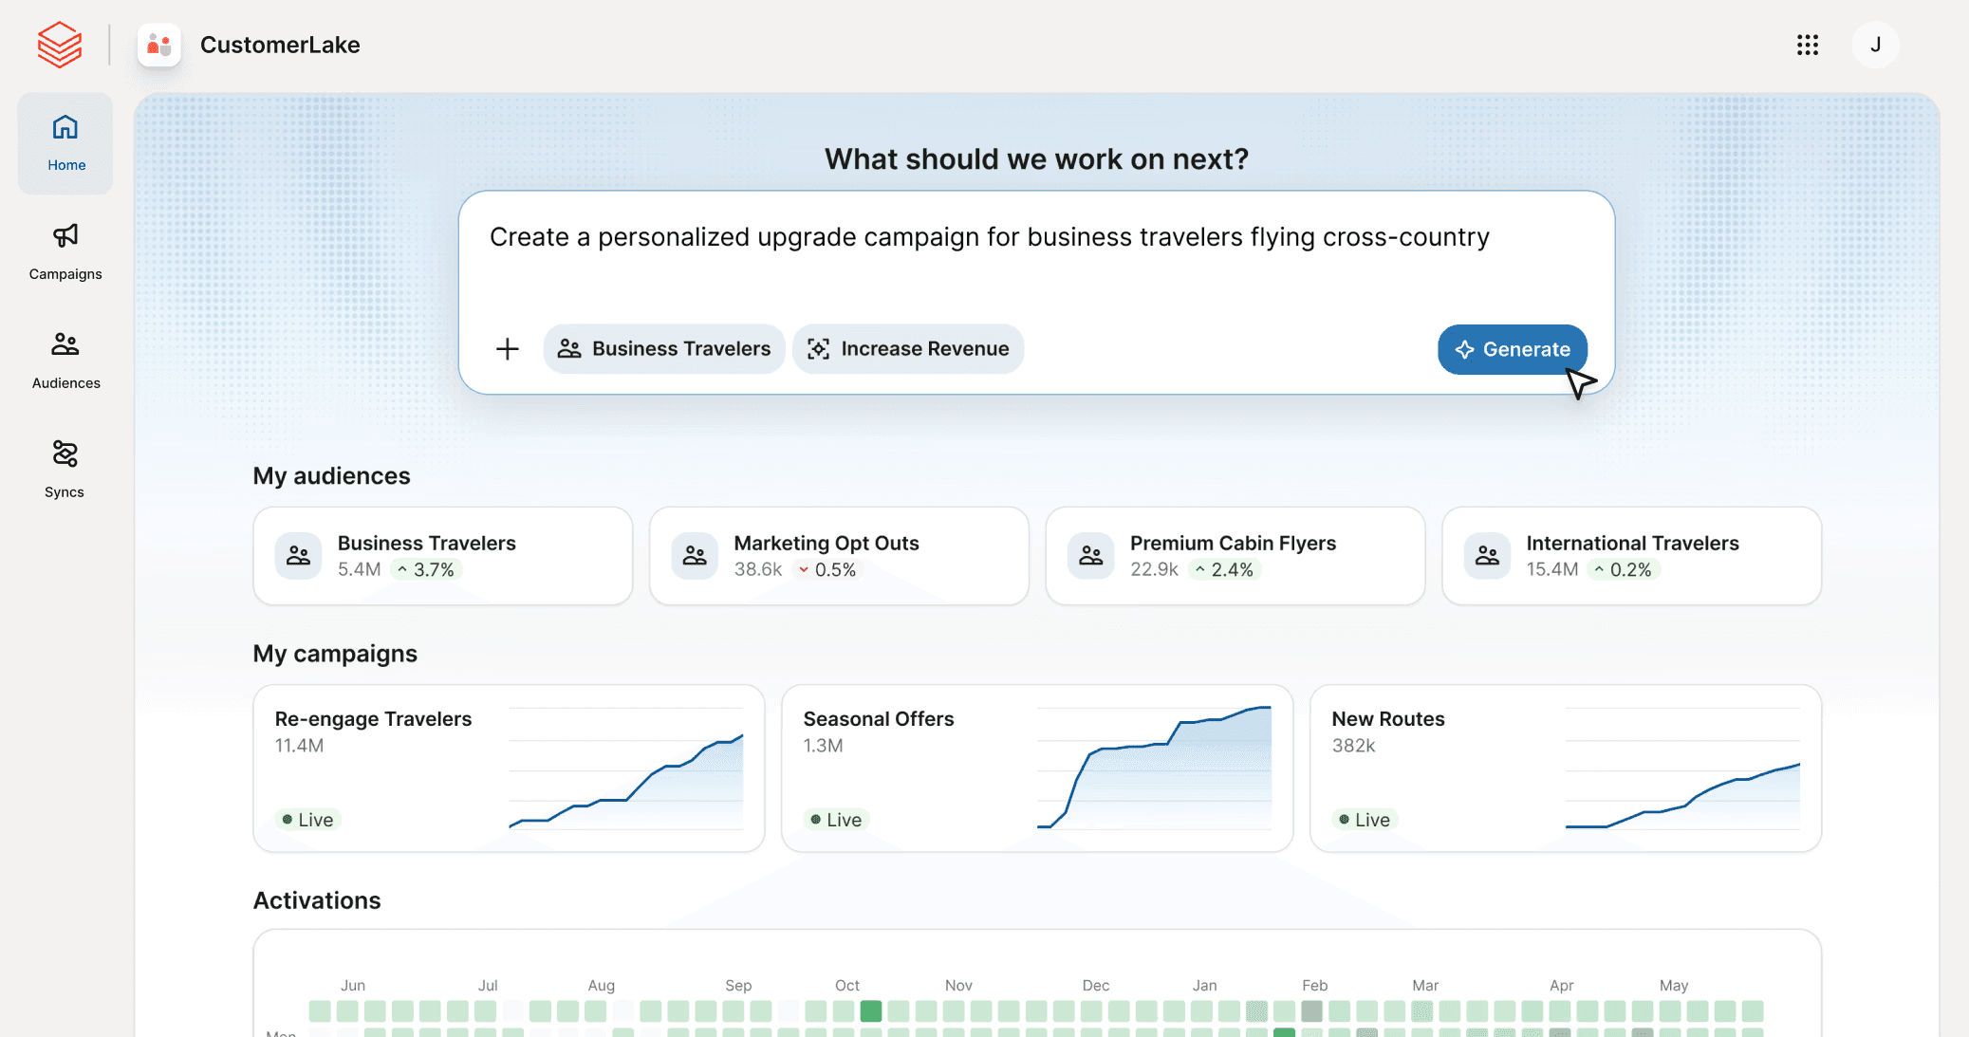Click the Premium Cabin Flyers card people icon
Image resolution: width=1969 pixels, height=1037 pixels.
(x=1091, y=556)
